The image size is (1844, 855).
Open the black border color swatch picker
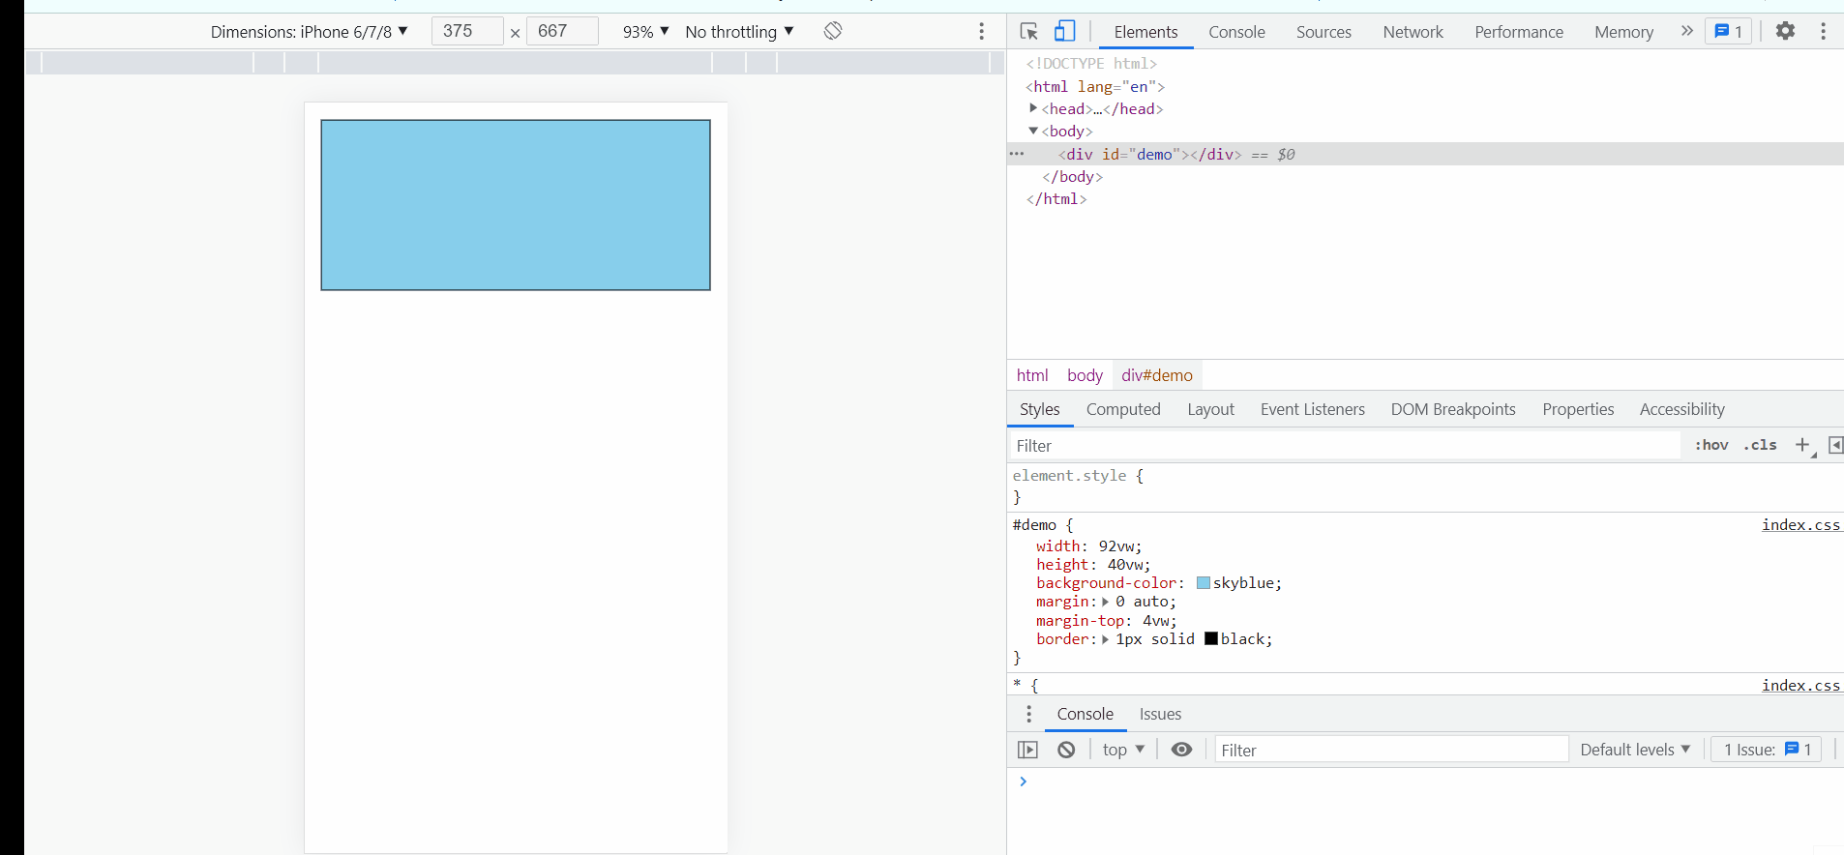click(x=1210, y=639)
